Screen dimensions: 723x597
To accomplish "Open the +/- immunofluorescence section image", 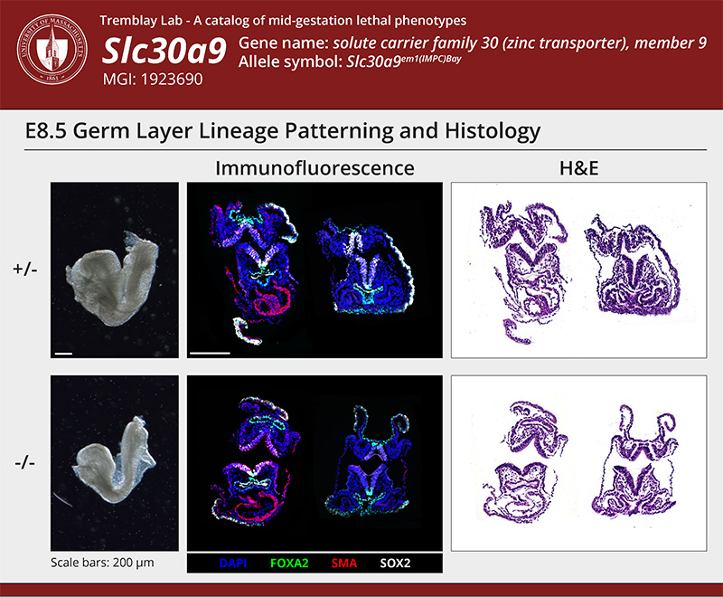I will [x=315, y=270].
